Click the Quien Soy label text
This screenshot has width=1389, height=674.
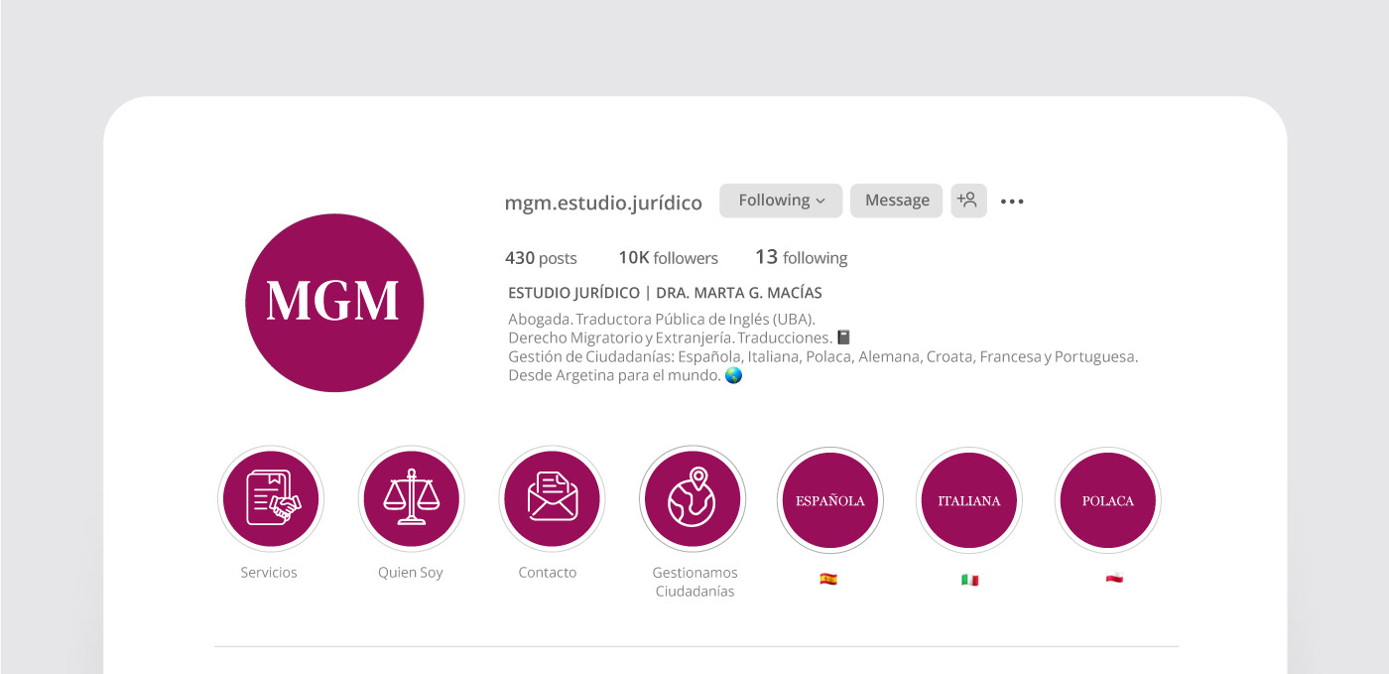[x=411, y=573]
